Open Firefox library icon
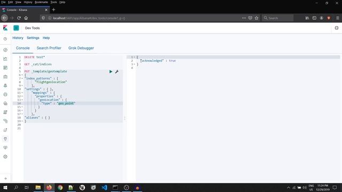This screenshot has height=192, width=342. tap(307, 18)
